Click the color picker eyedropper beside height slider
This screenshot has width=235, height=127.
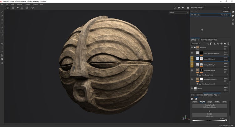tap(226, 120)
